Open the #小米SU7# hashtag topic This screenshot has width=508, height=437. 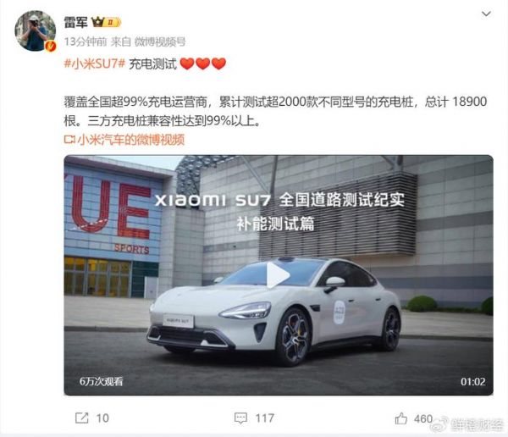[95, 64]
